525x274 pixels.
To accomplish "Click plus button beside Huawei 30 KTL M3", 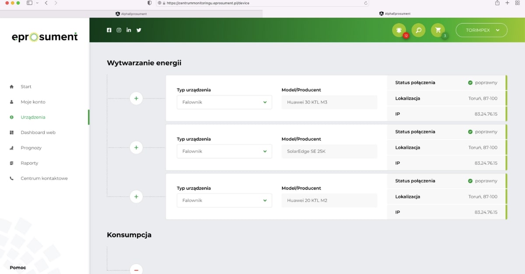I will 136,99.
